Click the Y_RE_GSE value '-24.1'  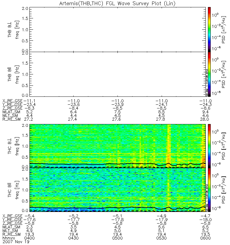162,104
